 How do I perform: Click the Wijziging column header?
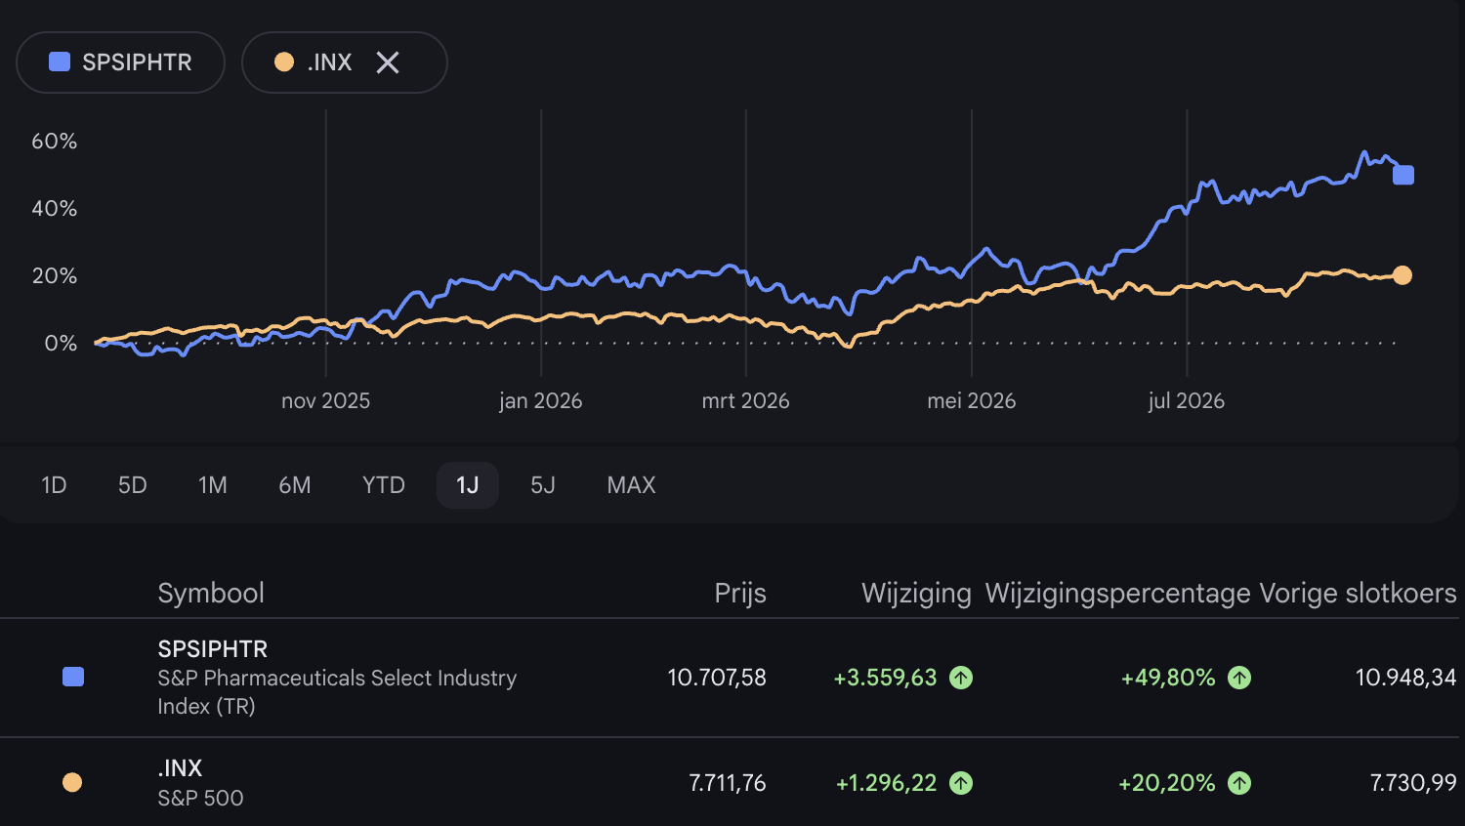coord(916,593)
